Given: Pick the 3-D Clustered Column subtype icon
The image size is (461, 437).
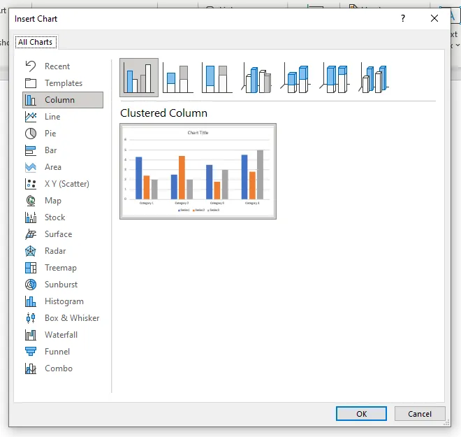Looking at the screenshot, I should point(258,78).
